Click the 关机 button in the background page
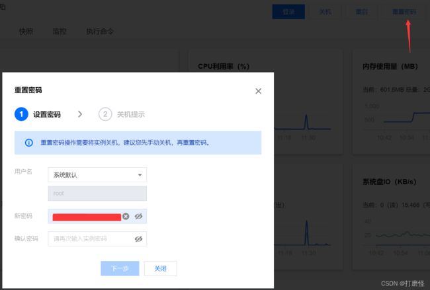This screenshot has width=430, height=290. pos(325,12)
